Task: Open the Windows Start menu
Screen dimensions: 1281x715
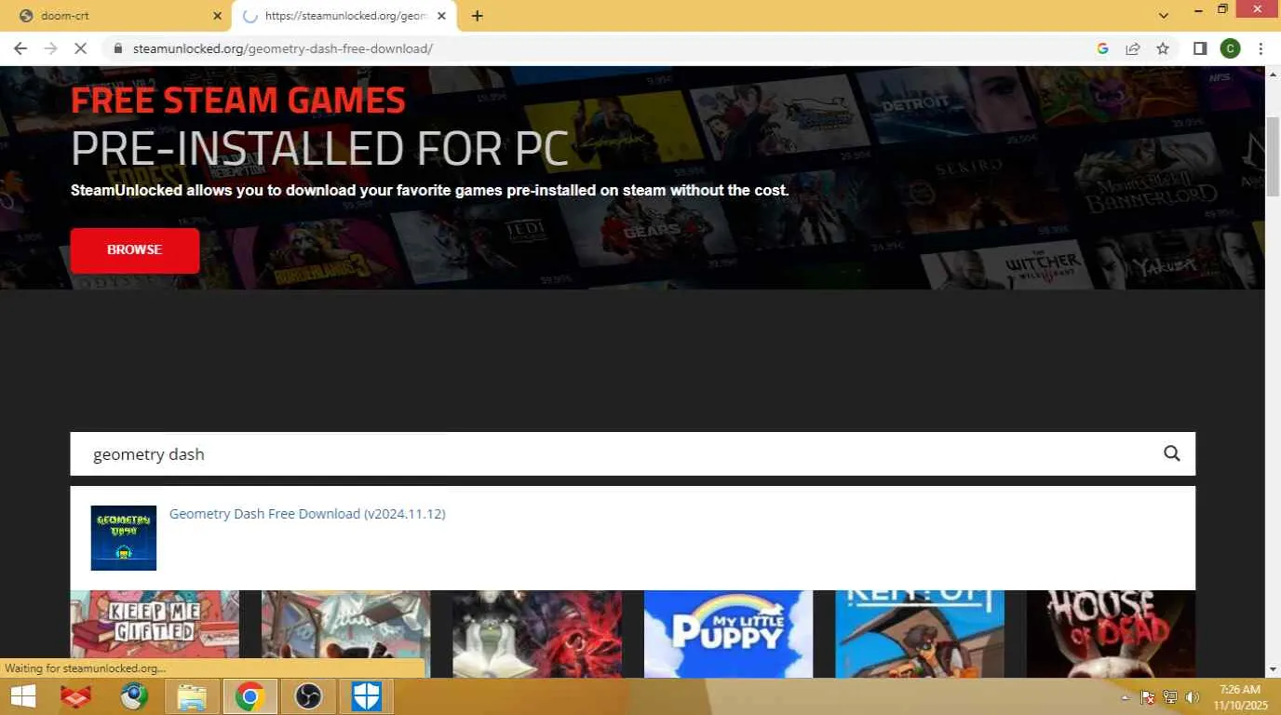Action: pos(23,696)
